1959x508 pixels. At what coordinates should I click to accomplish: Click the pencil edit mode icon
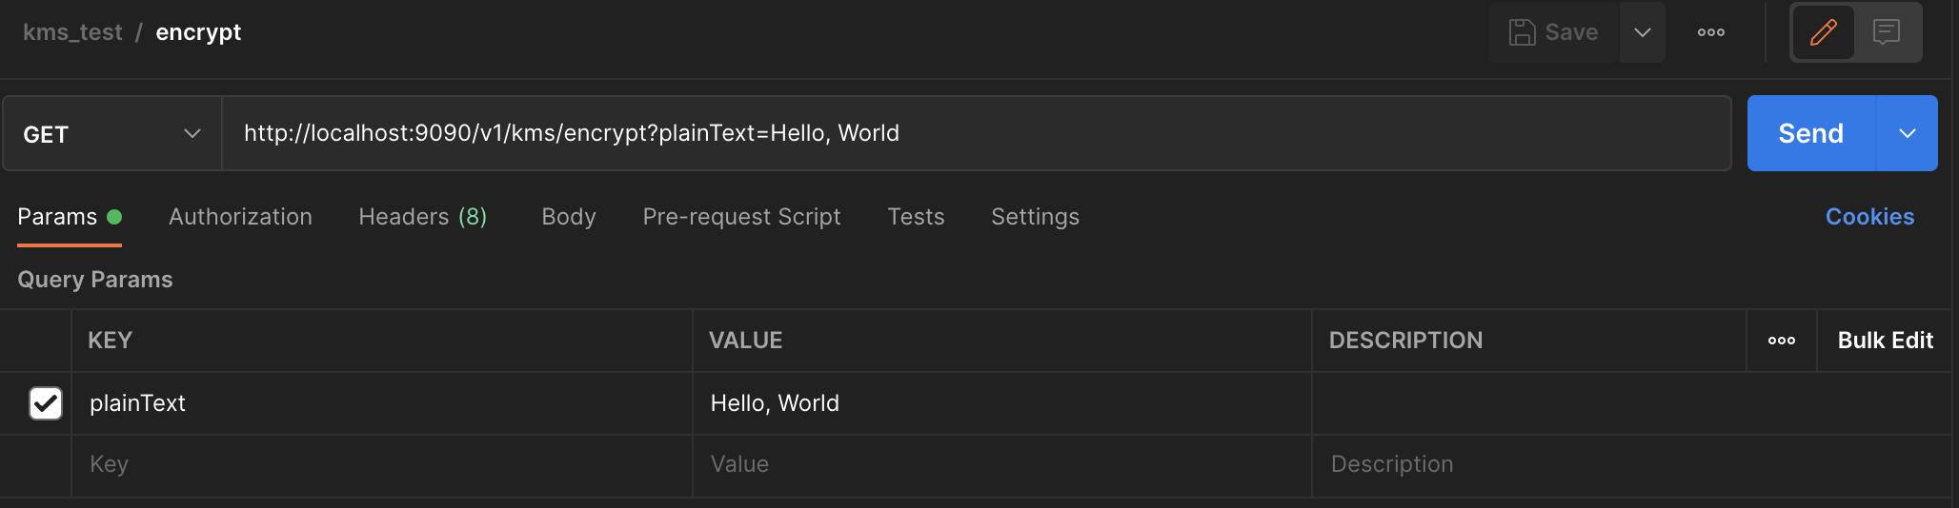coord(1823,32)
